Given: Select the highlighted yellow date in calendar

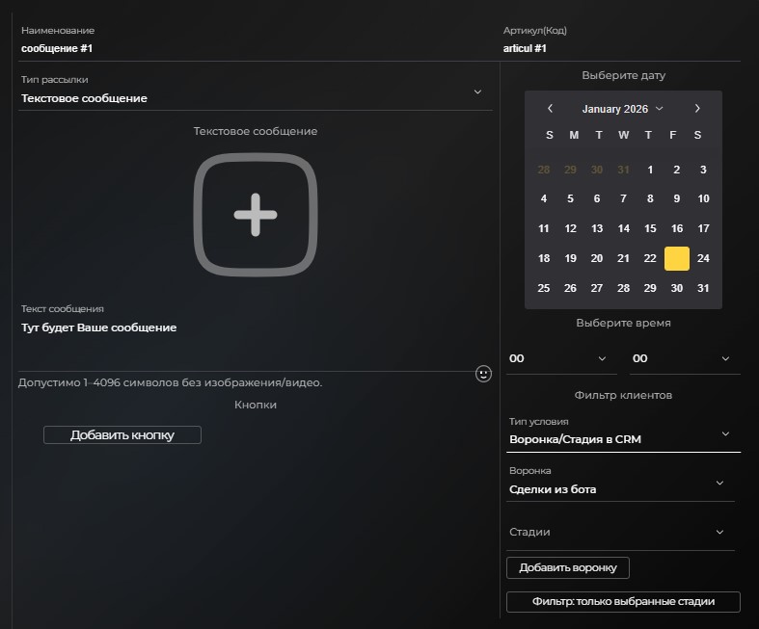Looking at the screenshot, I should tap(677, 258).
